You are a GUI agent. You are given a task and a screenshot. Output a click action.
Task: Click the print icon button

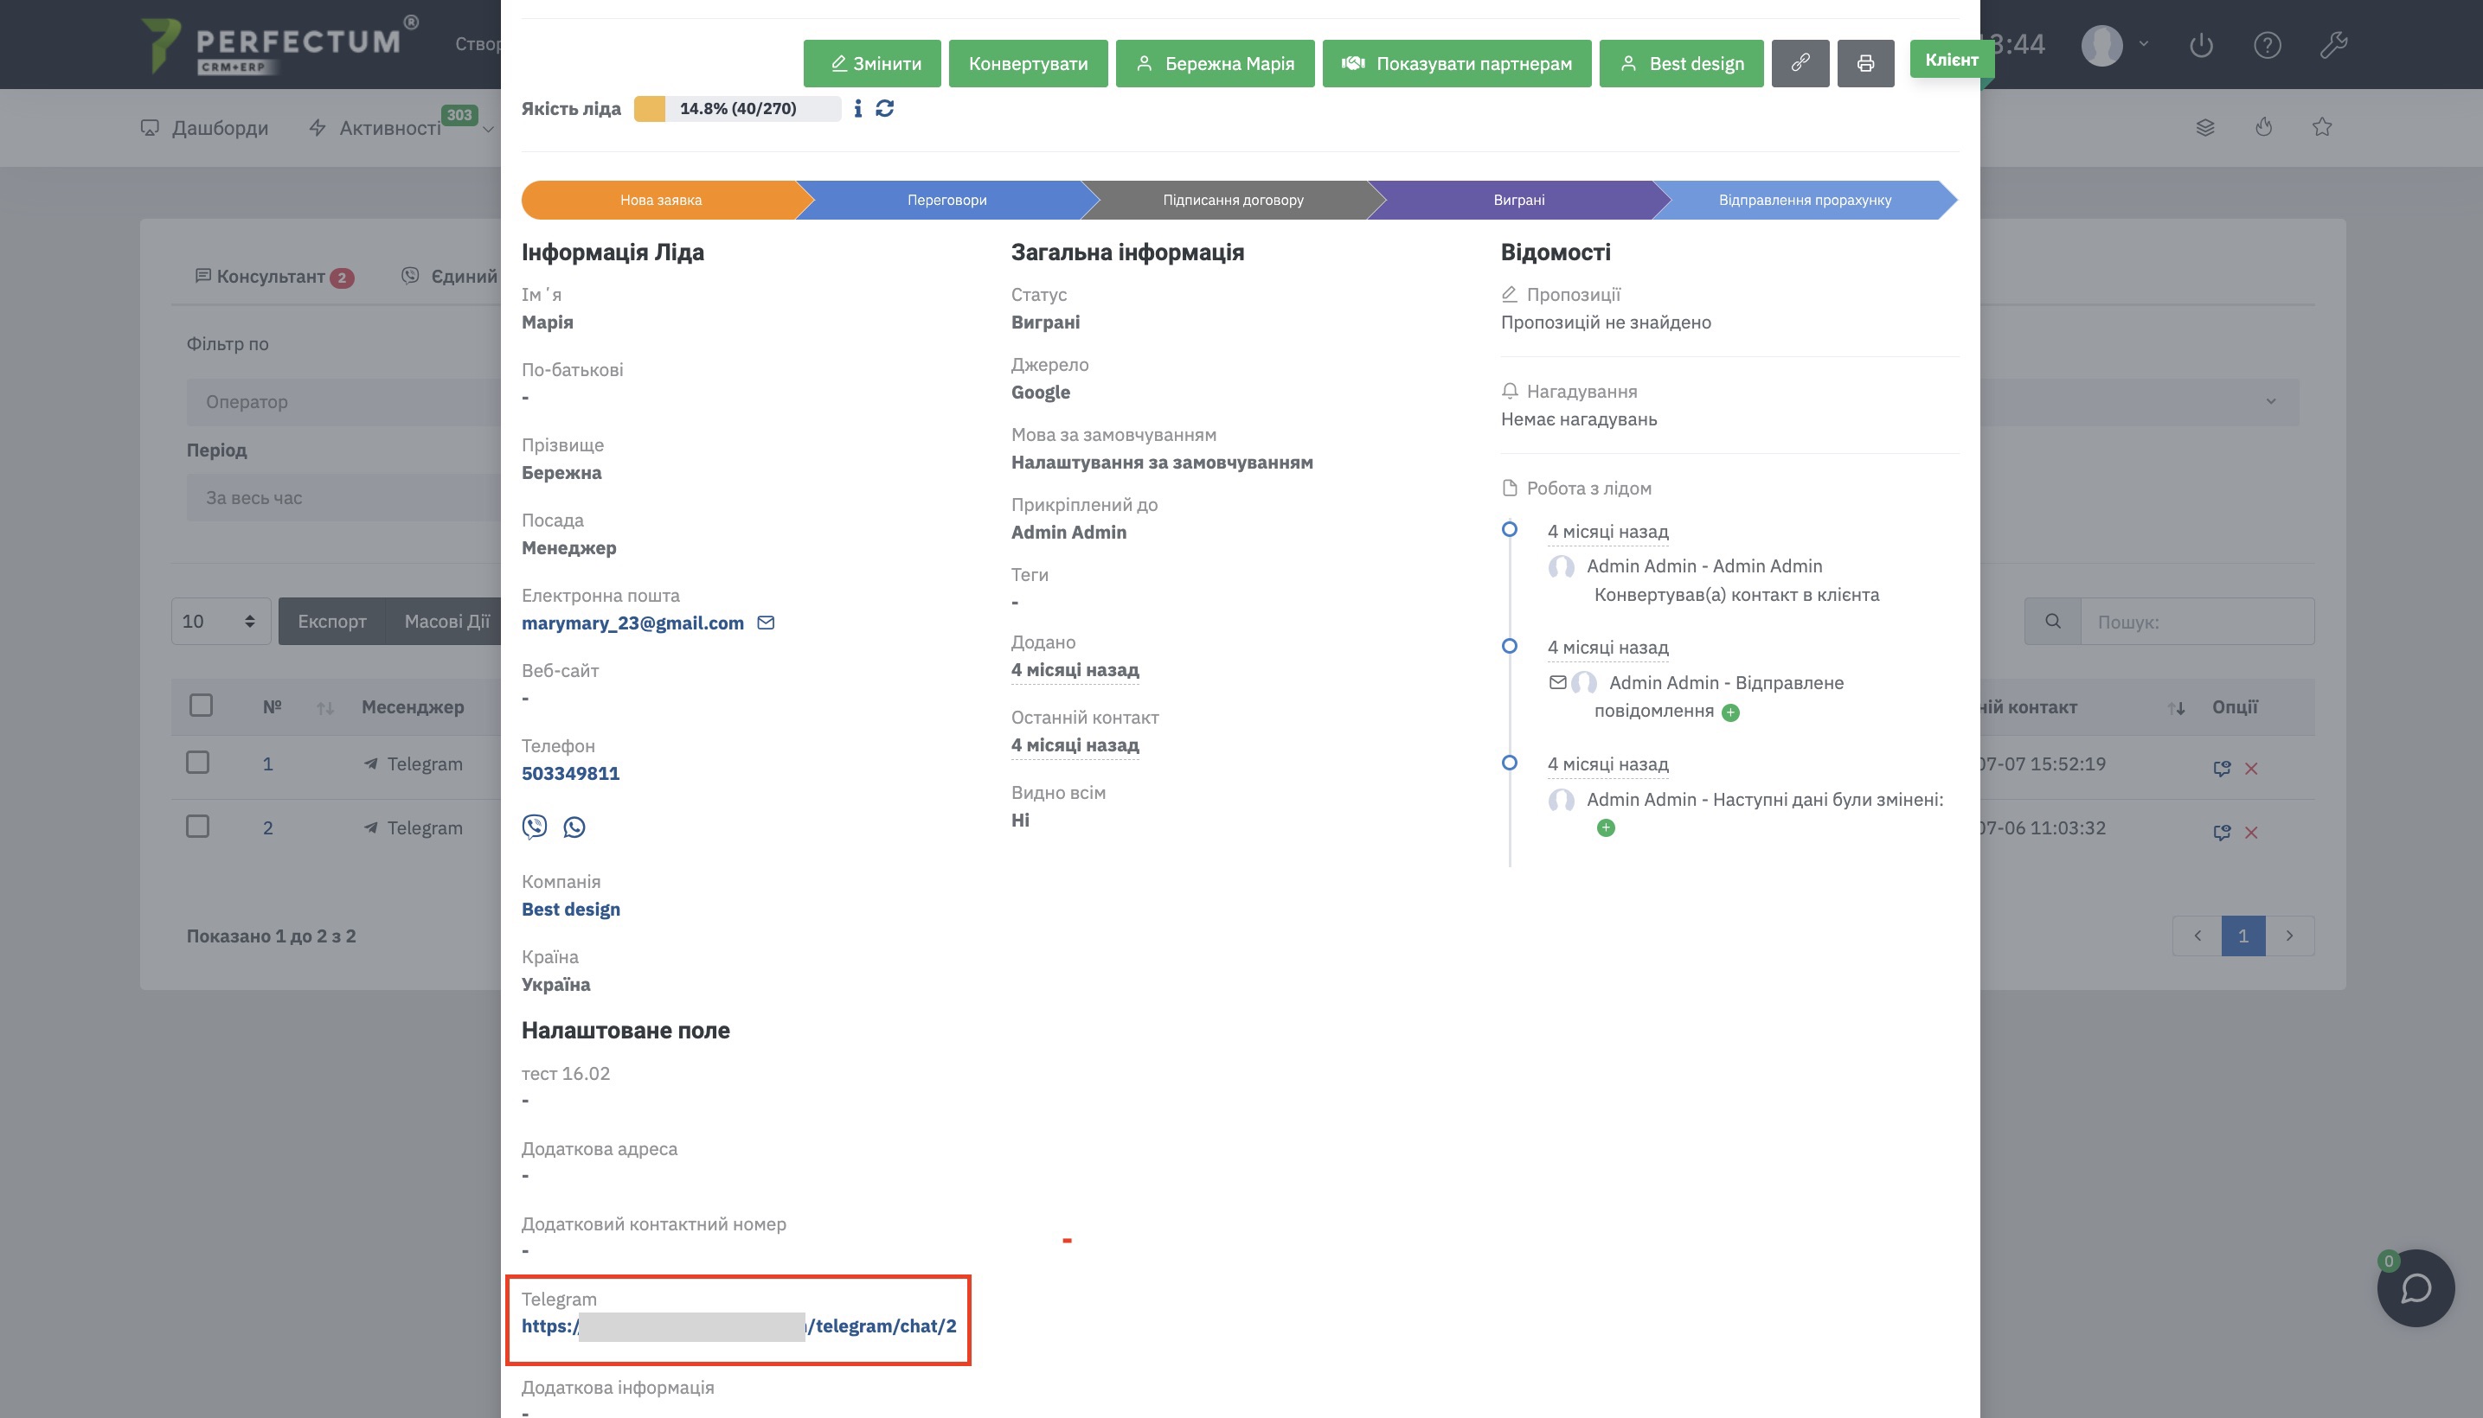click(1865, 63)
